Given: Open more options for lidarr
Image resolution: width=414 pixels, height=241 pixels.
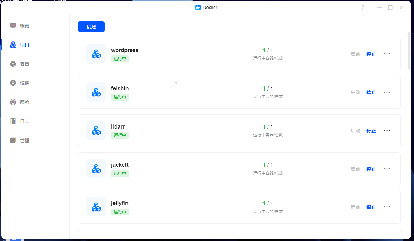Looking at the screenshot, I should [x=387, y=131].
